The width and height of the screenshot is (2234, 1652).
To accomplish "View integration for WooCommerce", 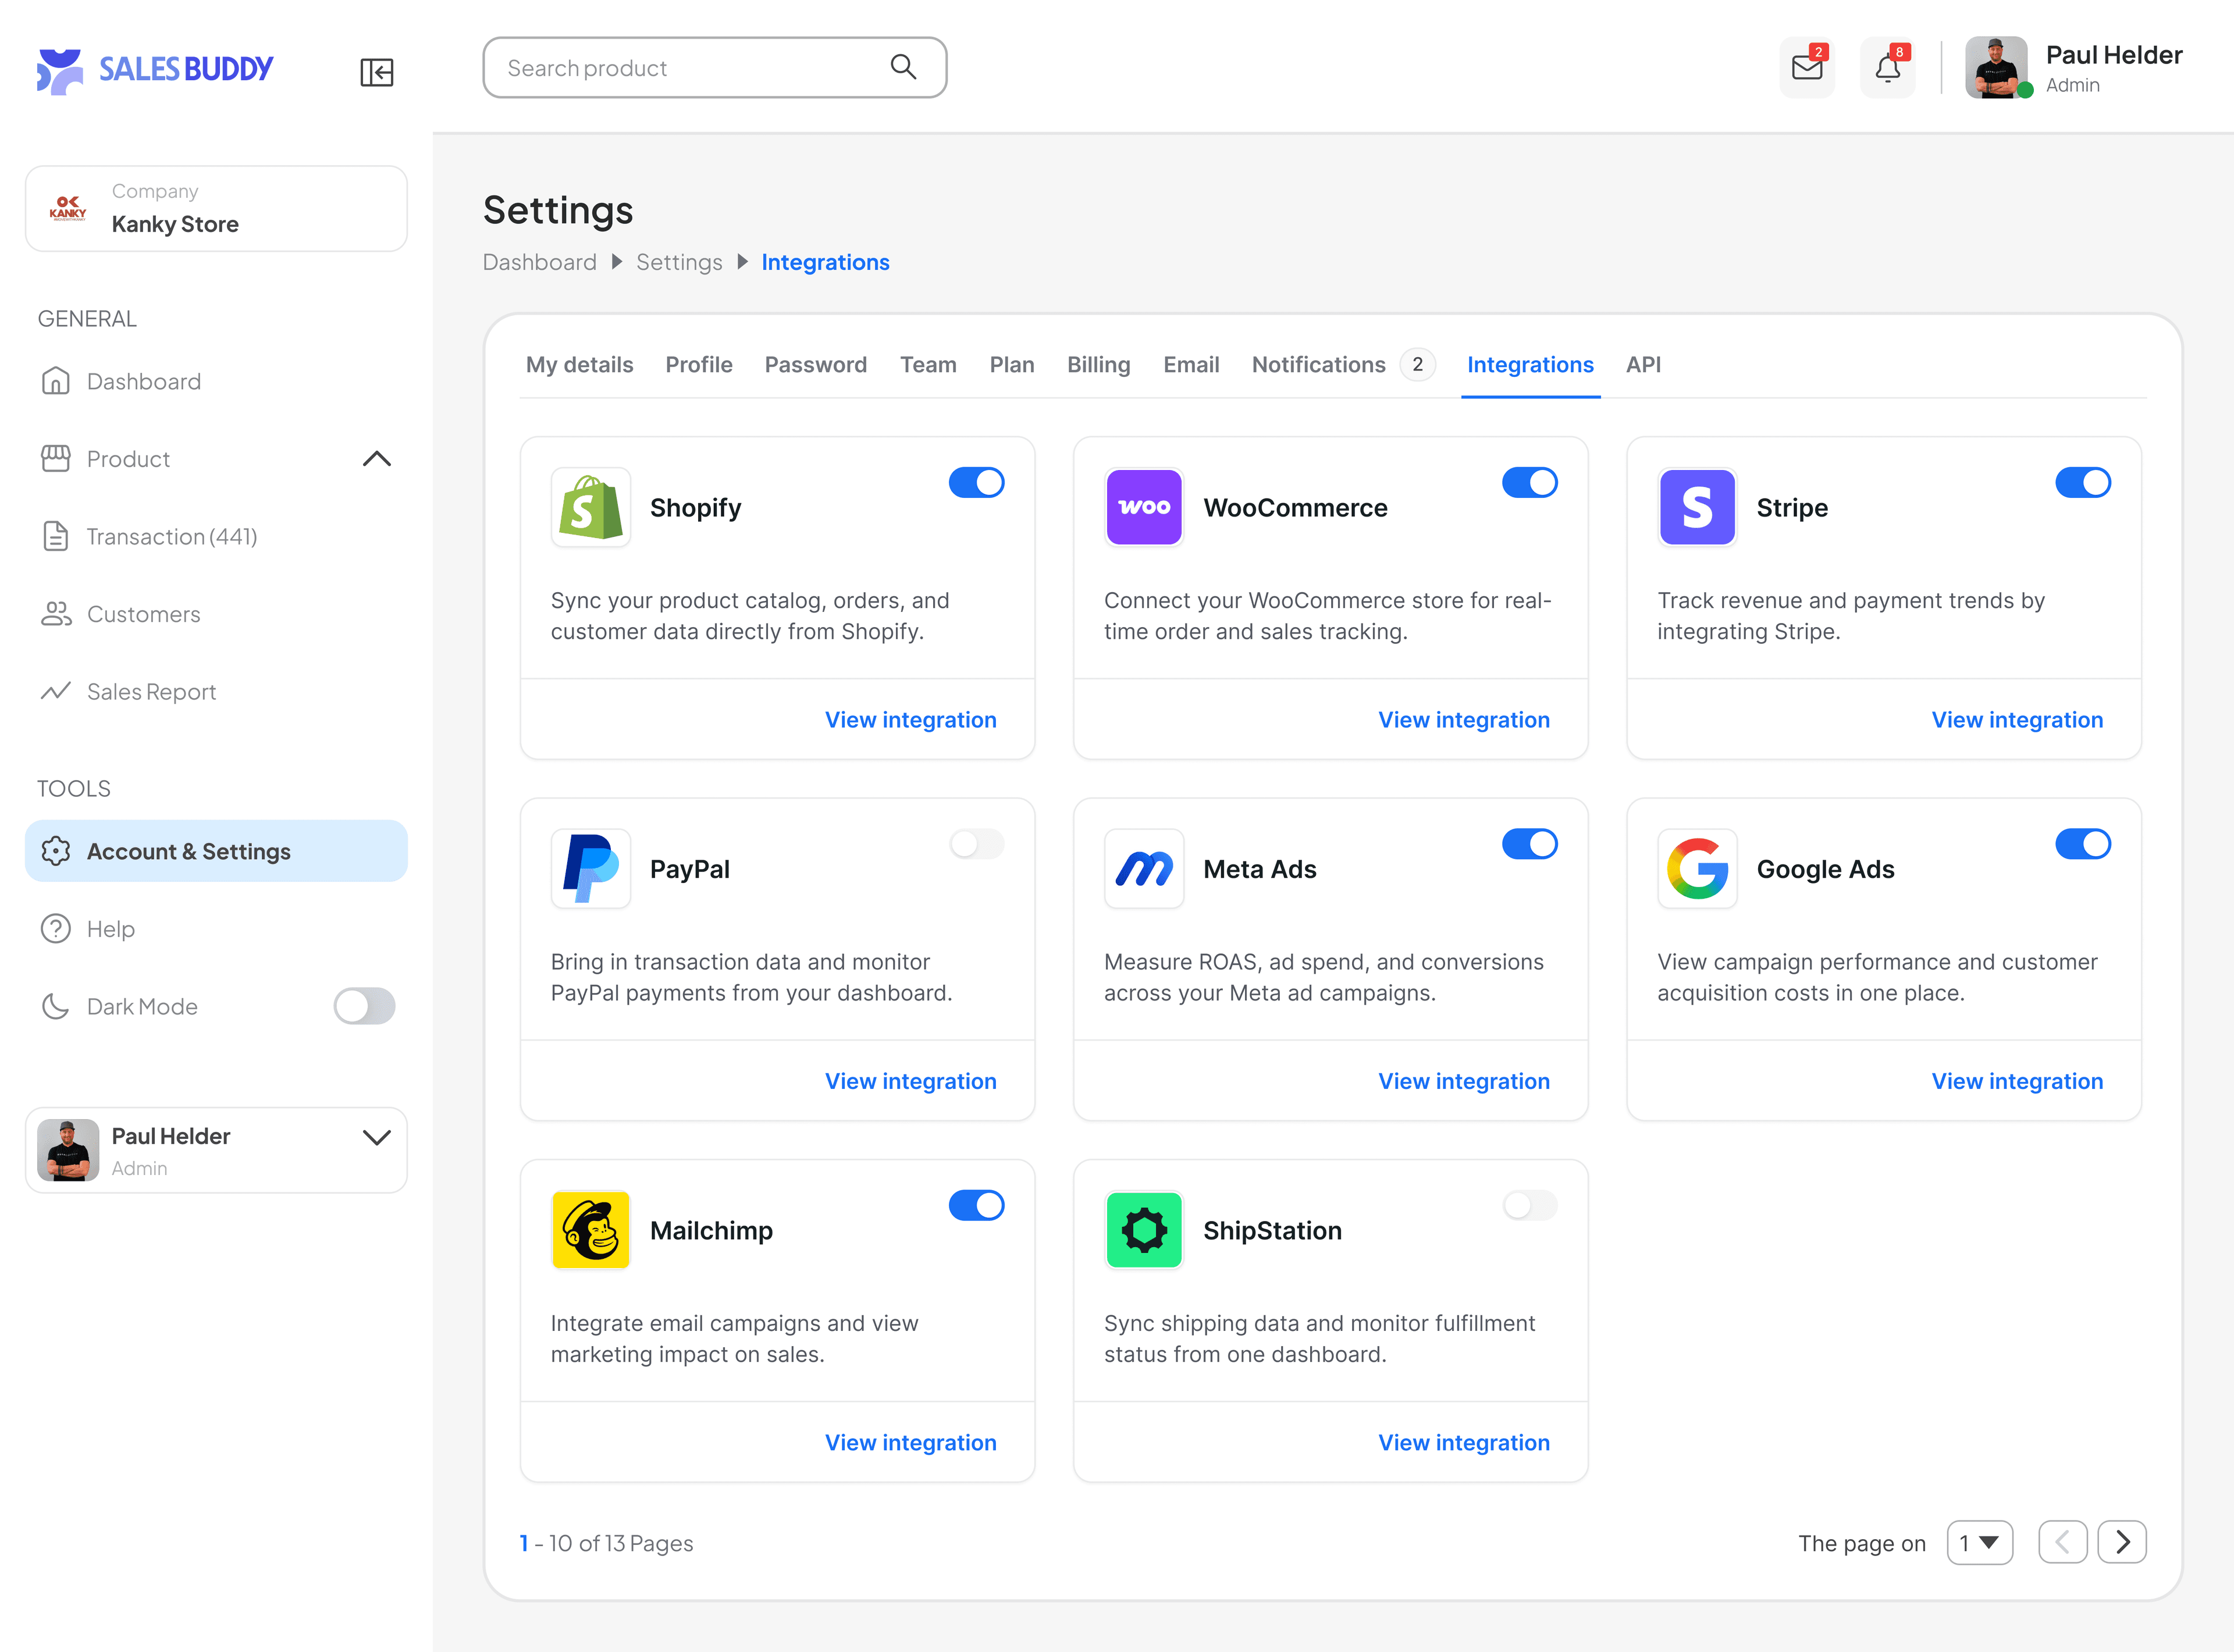I will (1464, 720).
